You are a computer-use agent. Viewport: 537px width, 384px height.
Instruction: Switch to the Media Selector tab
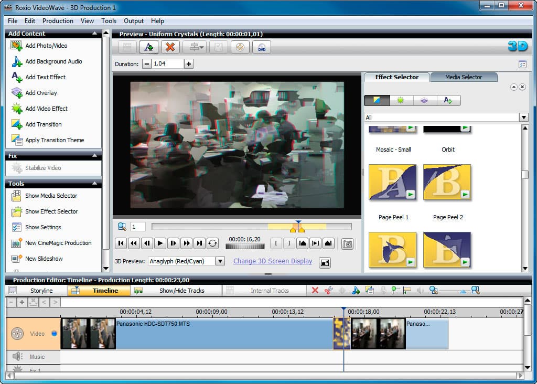(x=464, y=77)
